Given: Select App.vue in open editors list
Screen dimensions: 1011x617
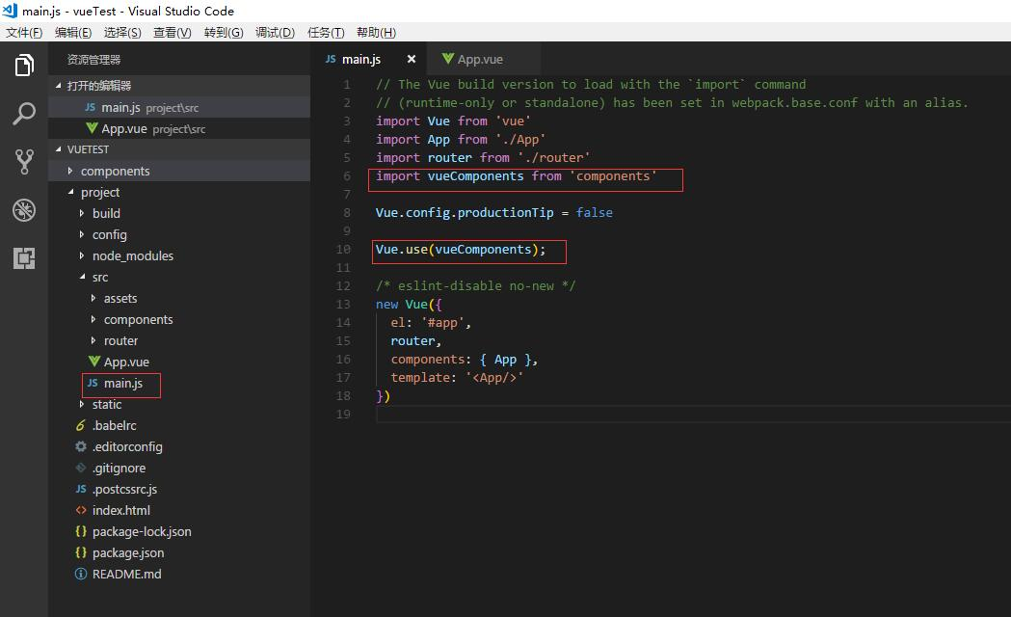Looking at the screenshot, I should point(179,128).
